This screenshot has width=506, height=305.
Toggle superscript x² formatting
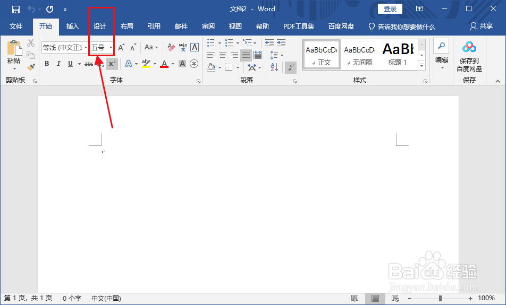click(112, 64)
